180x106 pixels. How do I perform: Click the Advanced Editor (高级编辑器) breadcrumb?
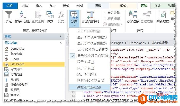point(160,43)
